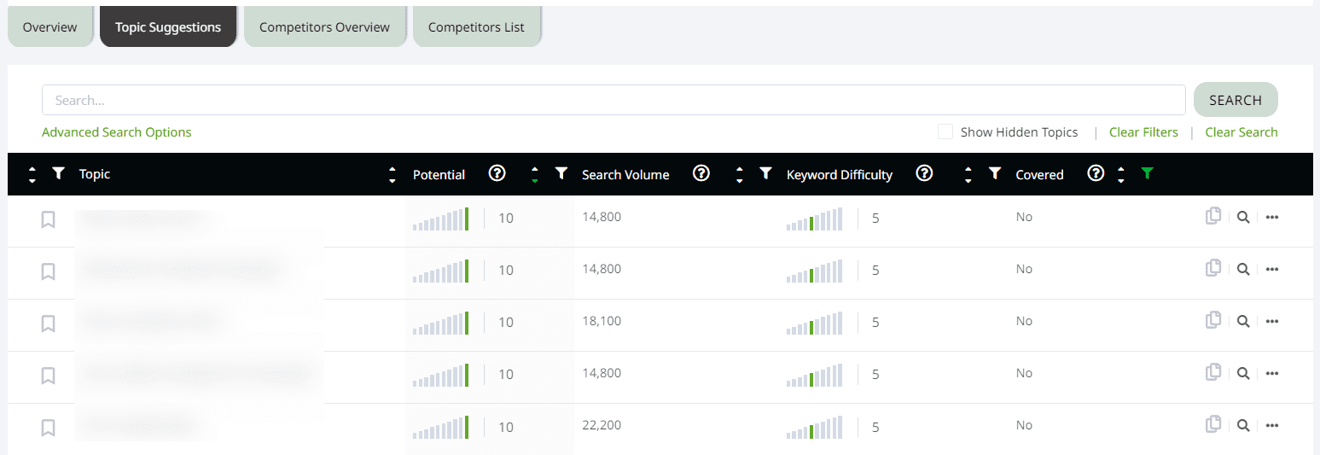Click the green active filter funnel icon
Image resolution: width=1320 pixels, height=455 pixels.
(1148, 174)
